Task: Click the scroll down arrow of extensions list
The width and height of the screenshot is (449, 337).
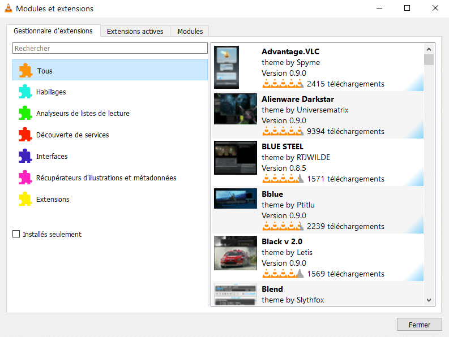Action: coord(429,300)
